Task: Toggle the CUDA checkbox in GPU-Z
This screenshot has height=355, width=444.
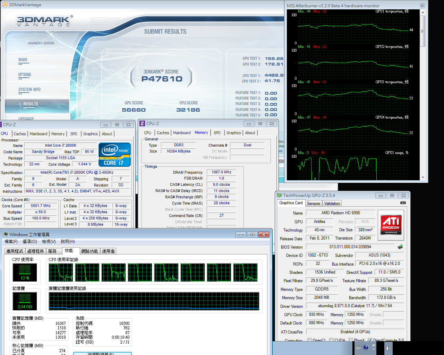Action: 331,340
